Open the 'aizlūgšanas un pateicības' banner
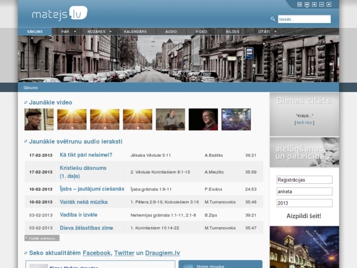The width and height of the screenshot is (357, 268). (305, 152)
